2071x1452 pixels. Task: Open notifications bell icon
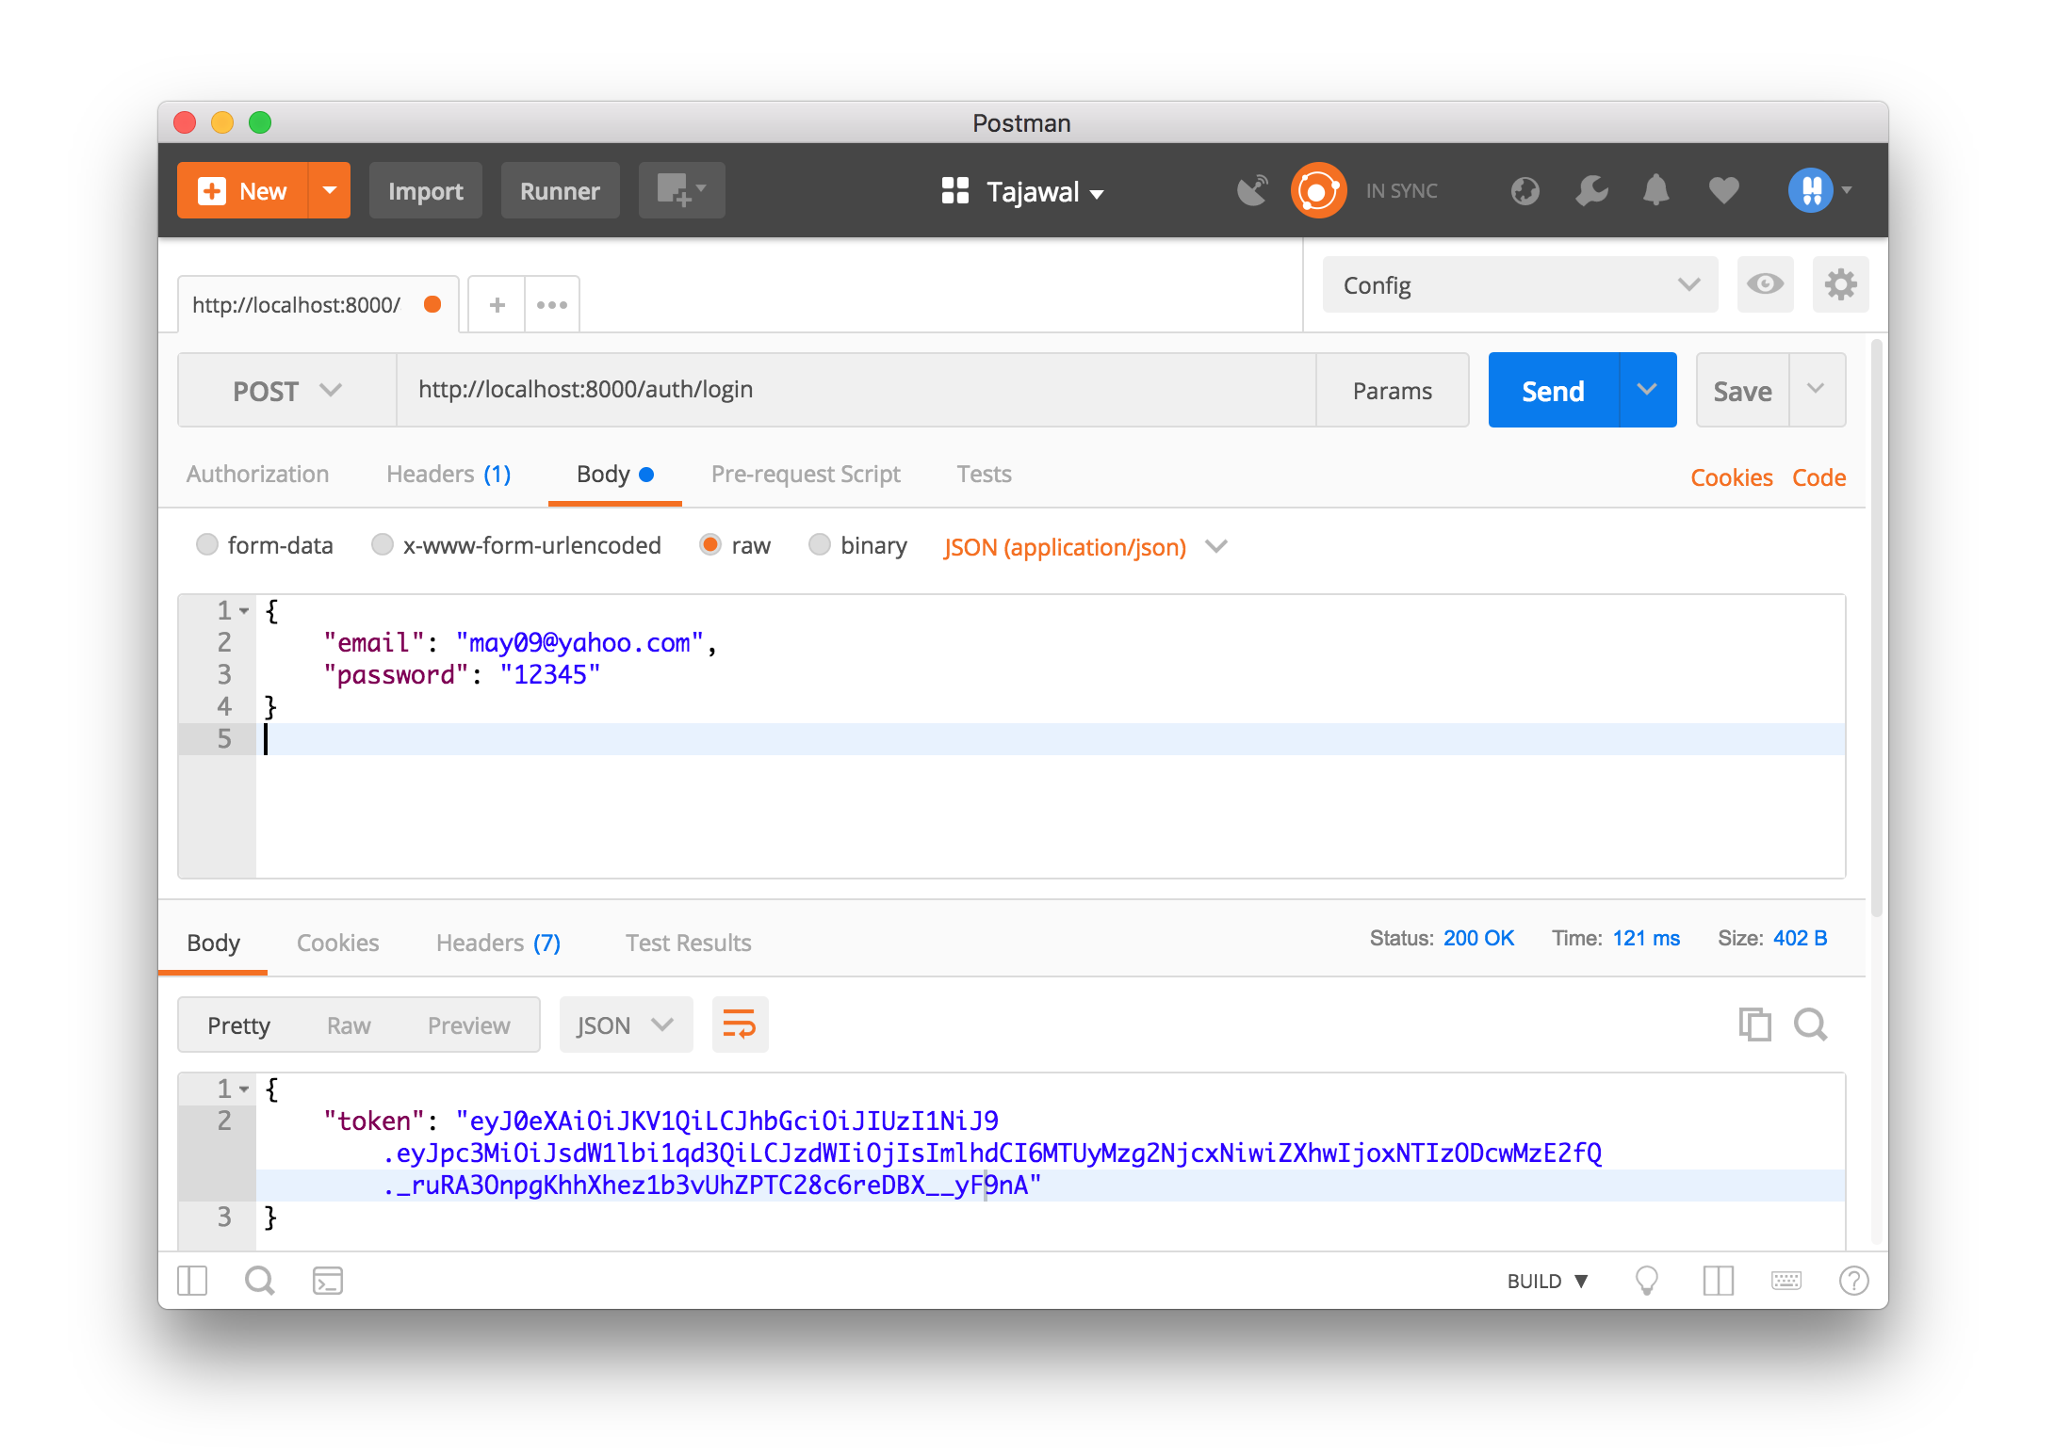coord(1655,191)
